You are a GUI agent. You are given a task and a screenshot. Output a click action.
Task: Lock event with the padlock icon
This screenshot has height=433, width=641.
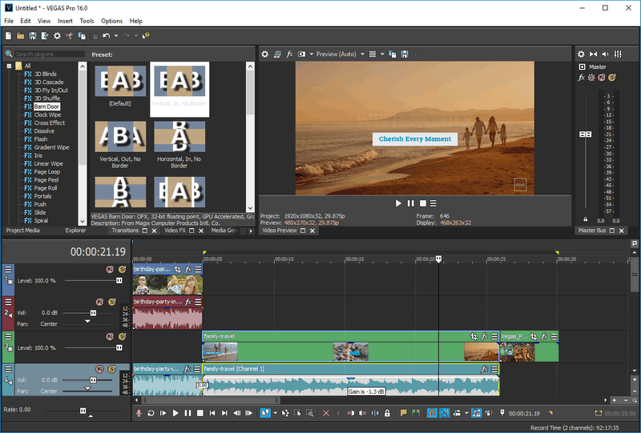click(387, 413)
